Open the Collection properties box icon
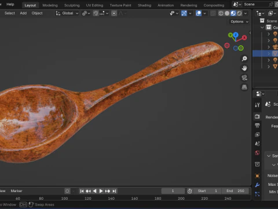 pyautogui.click(x=257, y=164)
